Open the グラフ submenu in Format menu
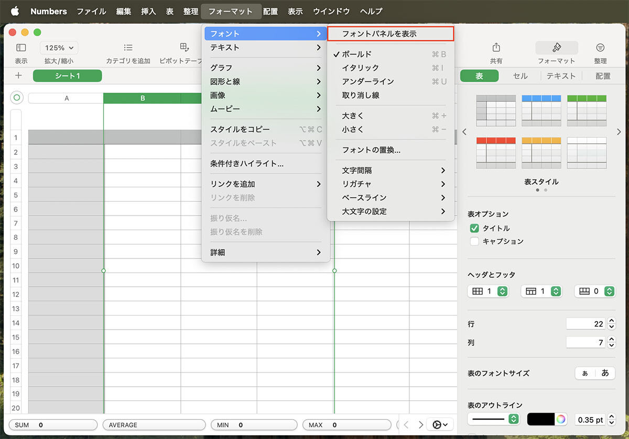Viewport: 629px width, 439px height. click(x=266, y=68)
